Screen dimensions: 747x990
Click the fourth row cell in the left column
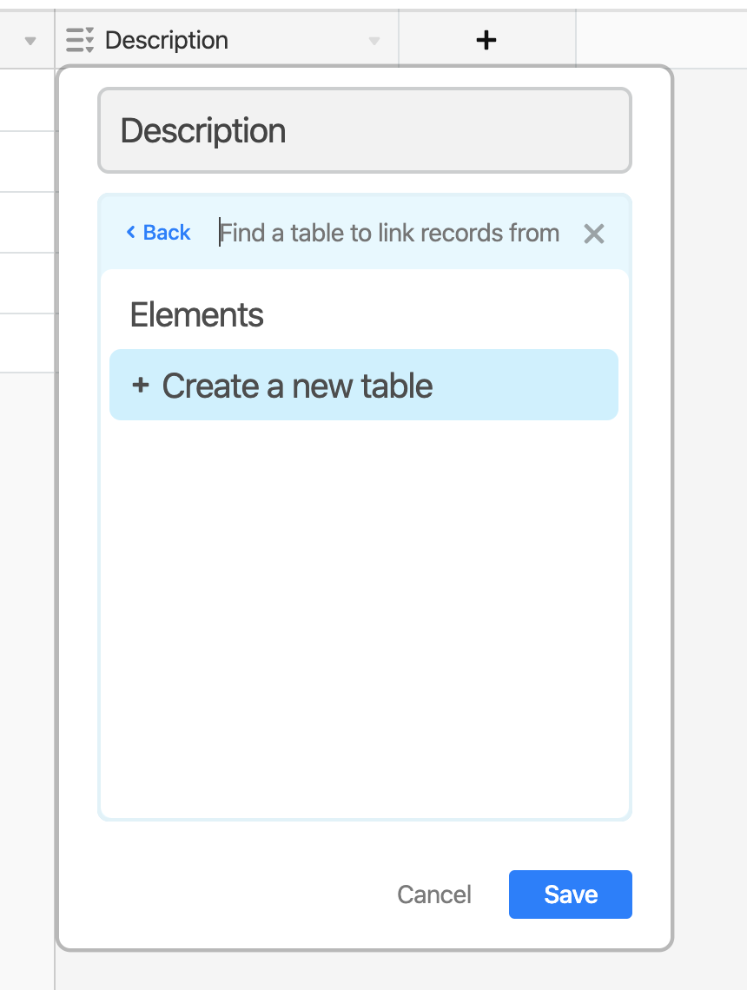(x=26, y=283)
